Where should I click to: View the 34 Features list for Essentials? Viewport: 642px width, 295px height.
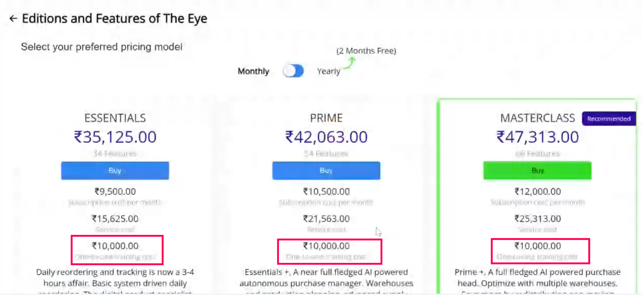point(115,154)
